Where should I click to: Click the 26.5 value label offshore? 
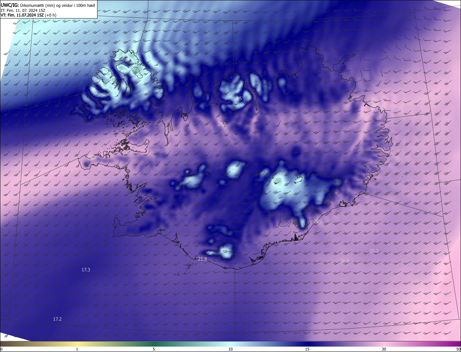coord(345,261)
